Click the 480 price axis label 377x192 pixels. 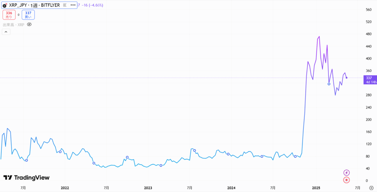click(368, 34)
